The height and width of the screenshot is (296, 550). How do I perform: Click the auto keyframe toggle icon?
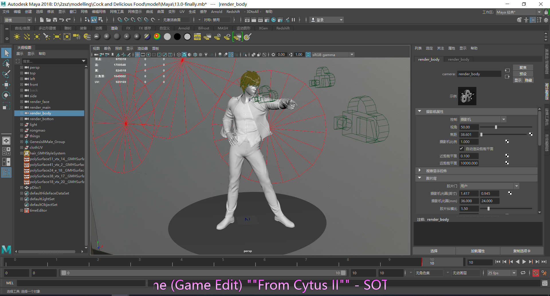[x=535, y=273]
